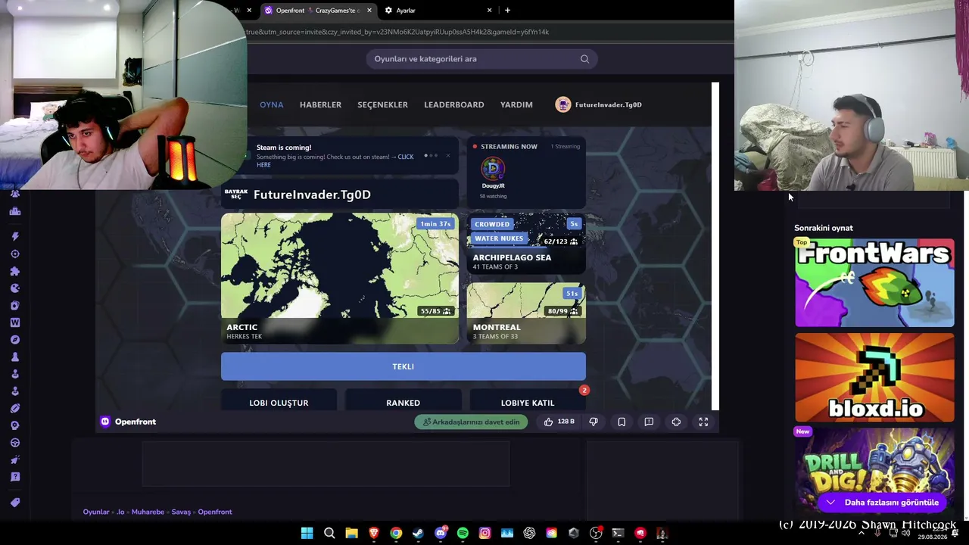Open the W word games icon
Viewport: 969px width, 545px height.
(15, 322)
